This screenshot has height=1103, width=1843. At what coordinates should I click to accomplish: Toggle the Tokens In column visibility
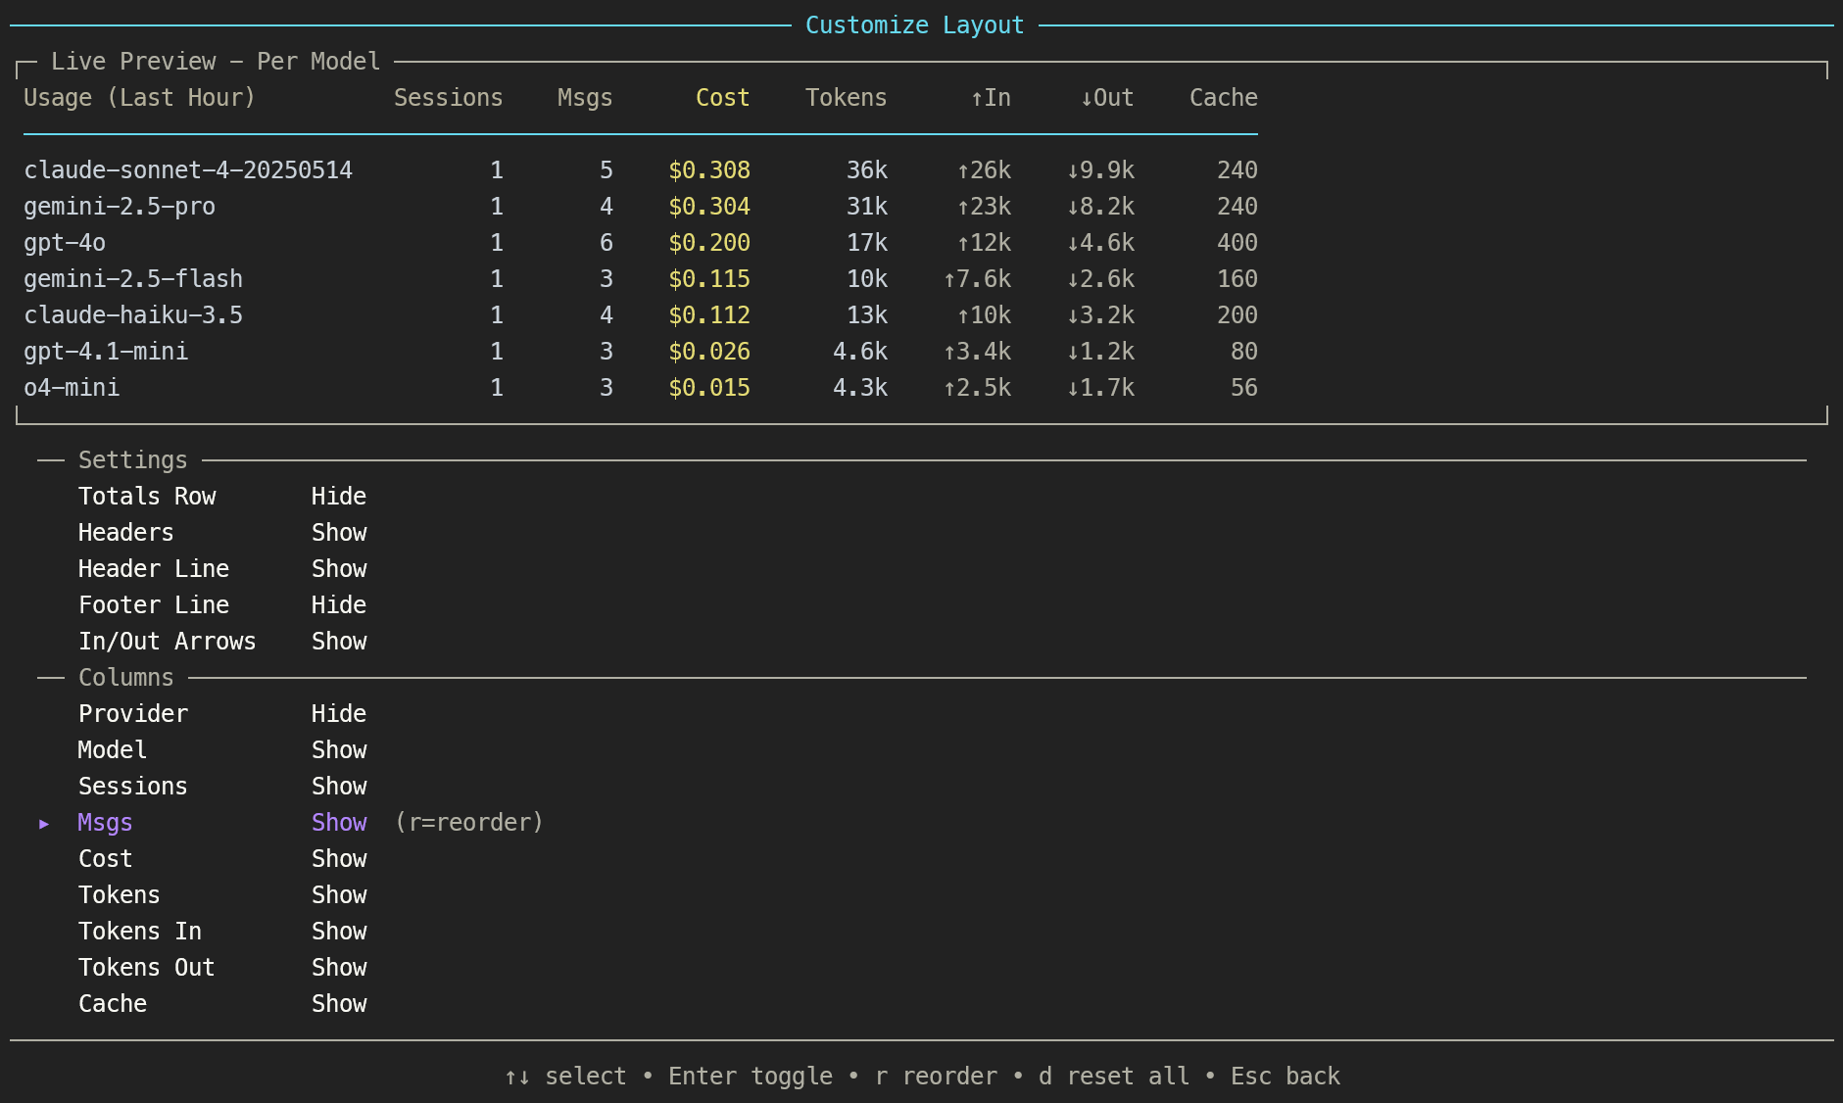coord(222,932)
